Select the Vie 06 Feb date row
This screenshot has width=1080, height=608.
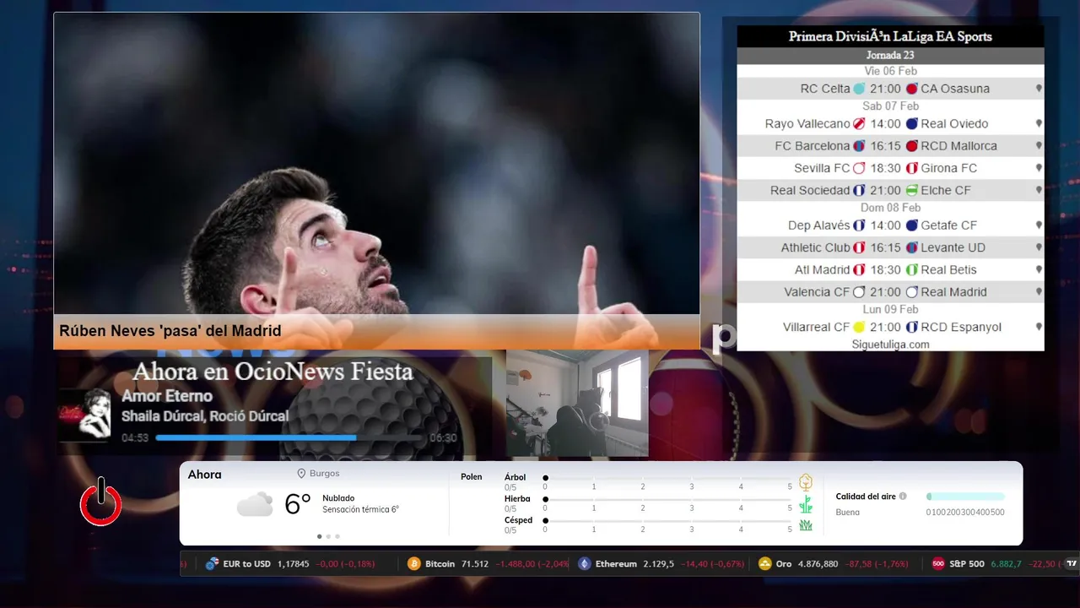coord(890,71)
